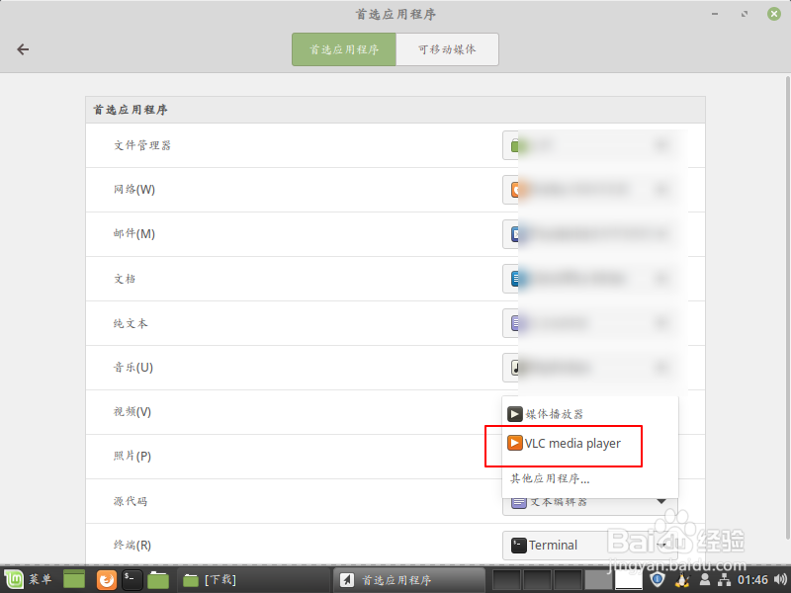
Task: Switch to the [下载] taskbar window
Action: [252, 580]
